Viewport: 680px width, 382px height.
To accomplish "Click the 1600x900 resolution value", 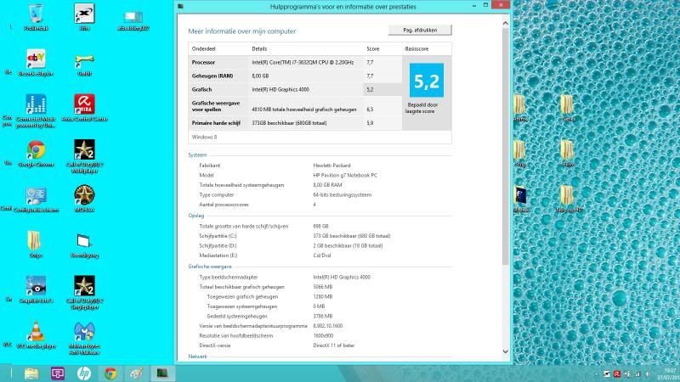I will [x=323, y=335].
